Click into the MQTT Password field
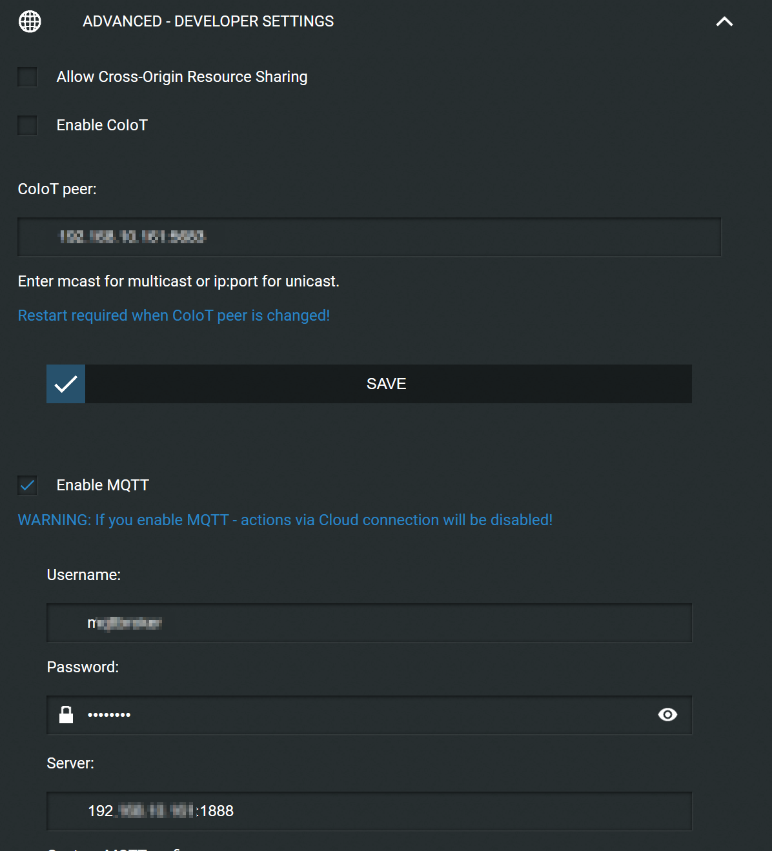The width and height of the screenshot is (772, 851). tap(361, 715)
